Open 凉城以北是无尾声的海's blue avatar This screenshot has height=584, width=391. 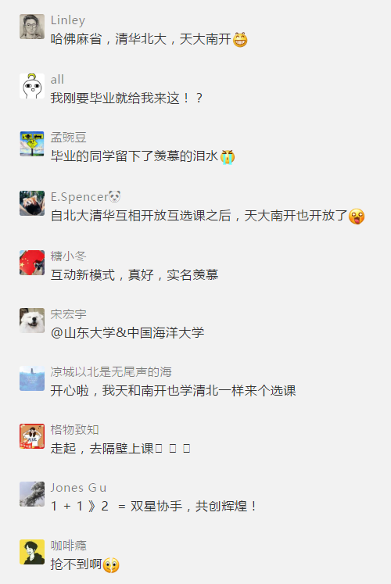coord(32,378)
